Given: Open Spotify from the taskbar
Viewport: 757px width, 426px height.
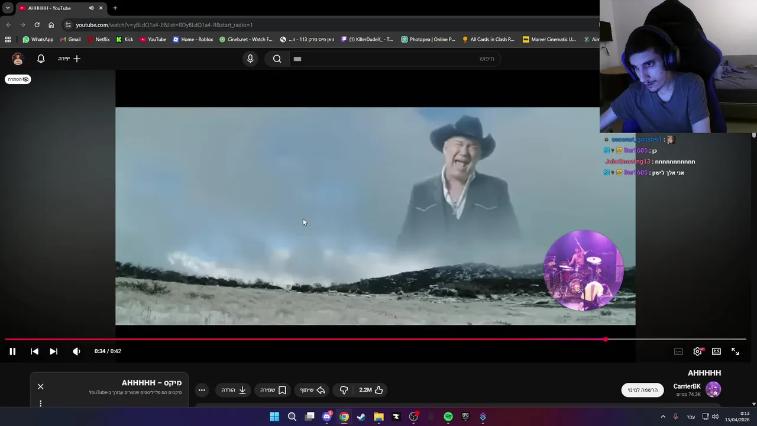Looking at the screenshot, I should tap(448, 417).
